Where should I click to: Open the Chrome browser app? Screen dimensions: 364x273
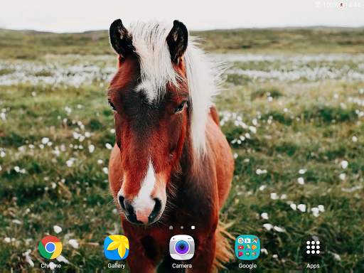(50, 248)
